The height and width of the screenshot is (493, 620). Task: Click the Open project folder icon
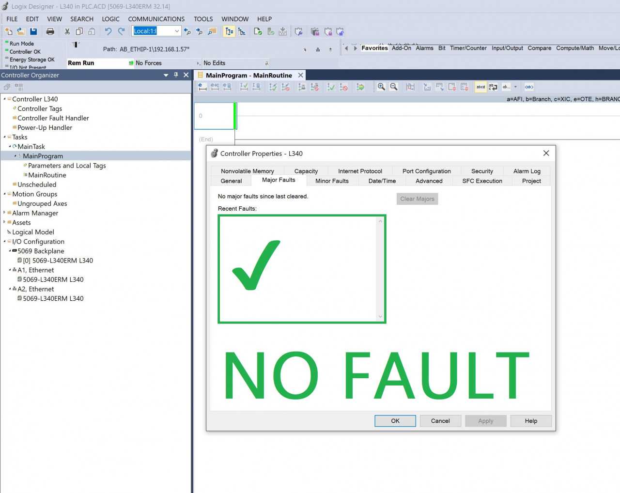click(21, 31)
